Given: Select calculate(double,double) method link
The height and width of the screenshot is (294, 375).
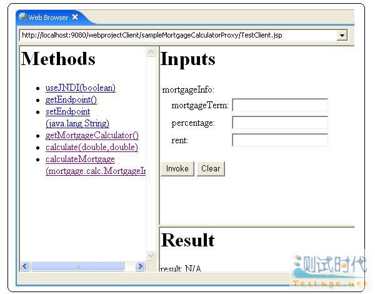Looking at the screenshot, I should (91, 147).
